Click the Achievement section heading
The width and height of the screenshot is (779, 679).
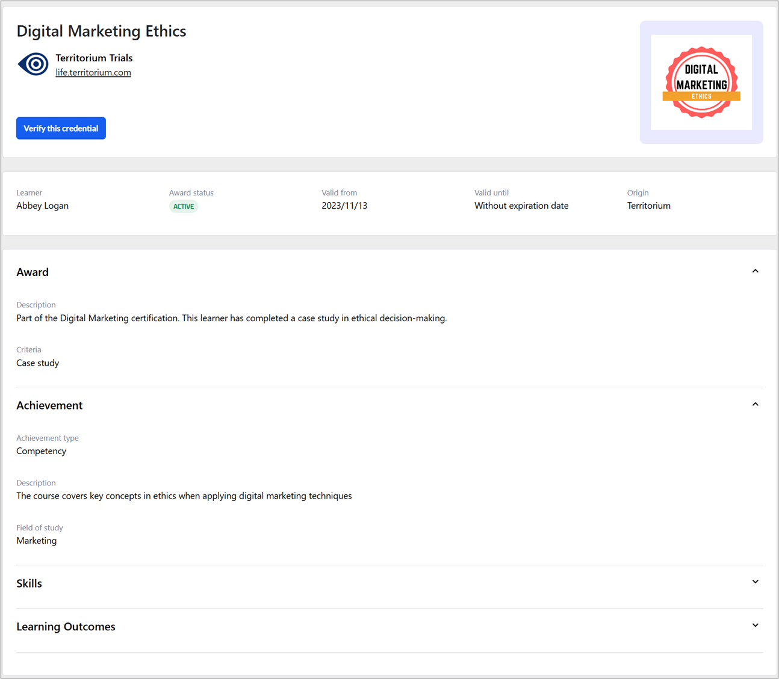coord(49,405)
